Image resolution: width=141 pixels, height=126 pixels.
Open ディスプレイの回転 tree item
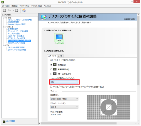click(14, 34)
